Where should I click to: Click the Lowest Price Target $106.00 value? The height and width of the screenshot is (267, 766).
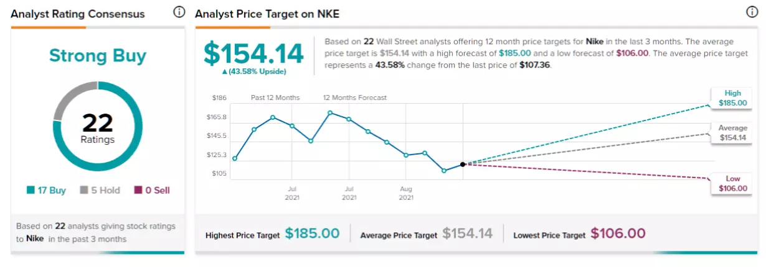(618, 233)
